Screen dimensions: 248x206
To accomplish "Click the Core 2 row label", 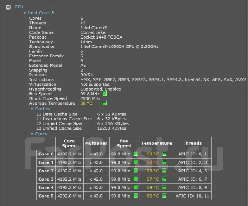I will 46,171.
